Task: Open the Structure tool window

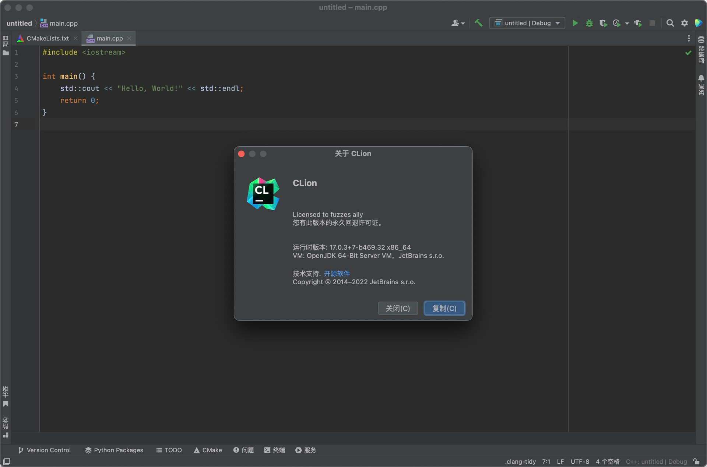Action: [x=6, y=427]
